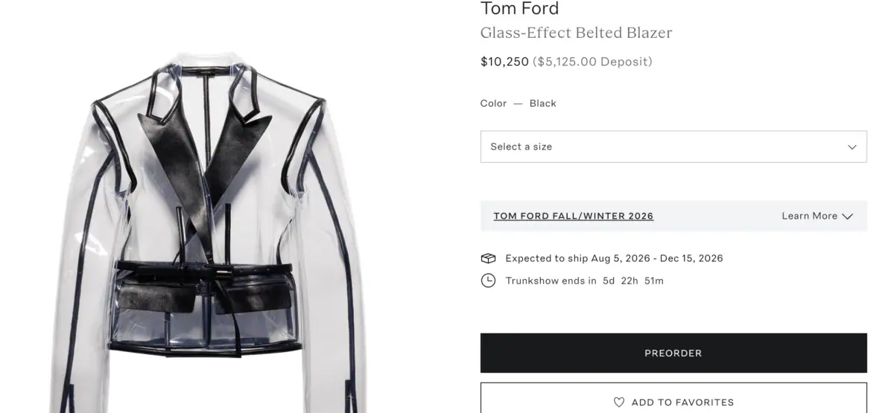
Task: Click the Expected to ship date text
Action: [x=614, y=258]
